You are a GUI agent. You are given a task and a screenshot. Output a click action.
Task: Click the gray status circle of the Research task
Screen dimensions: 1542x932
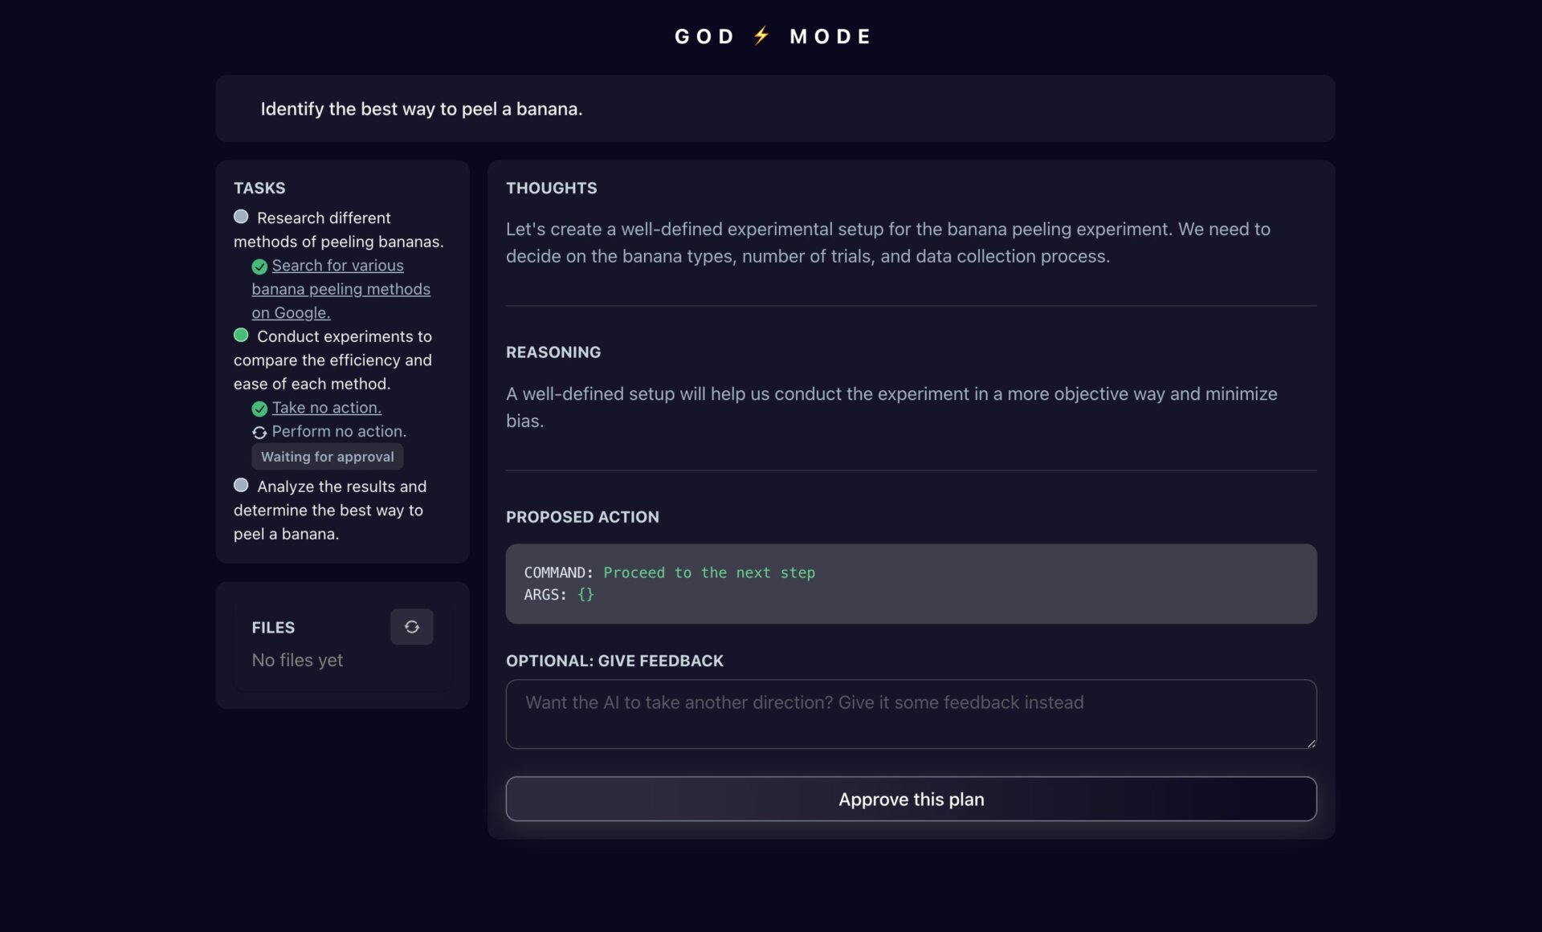coord(241,216)
